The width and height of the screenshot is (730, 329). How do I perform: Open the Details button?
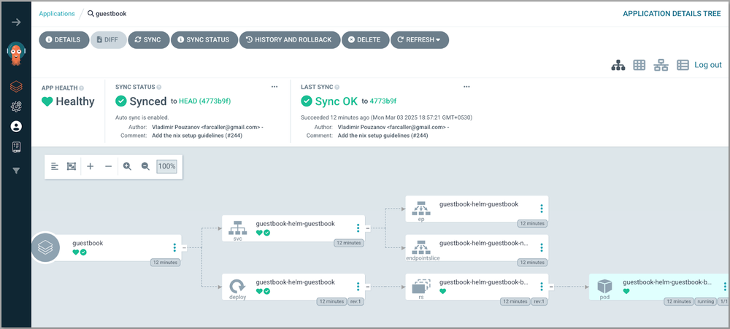[x=64, y=40]
